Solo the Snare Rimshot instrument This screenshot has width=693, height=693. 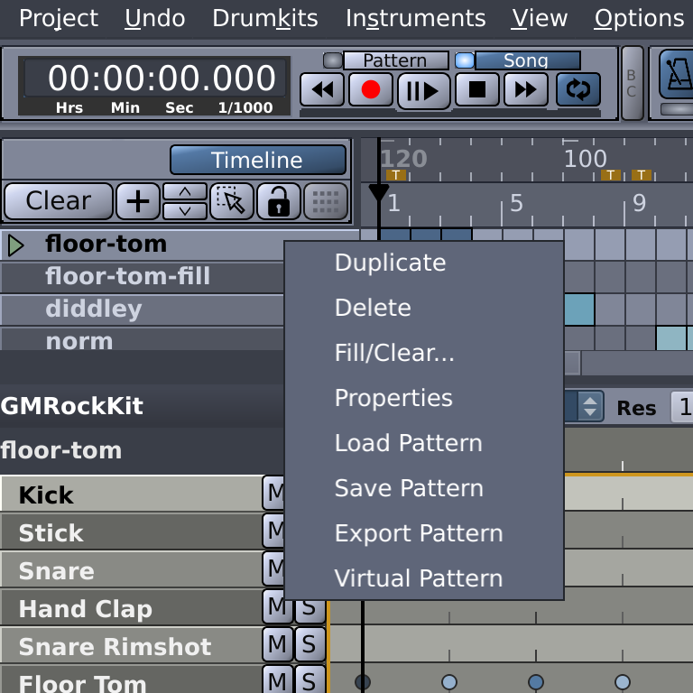[310, 644]
